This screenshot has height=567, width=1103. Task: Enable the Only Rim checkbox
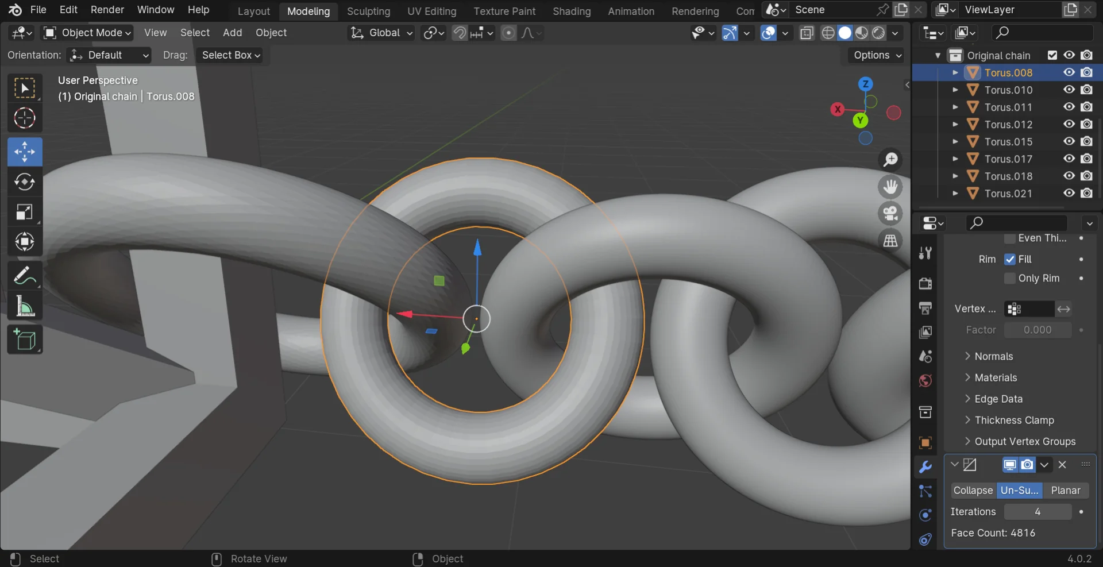pyautogui.click(x=1009, y=278)
